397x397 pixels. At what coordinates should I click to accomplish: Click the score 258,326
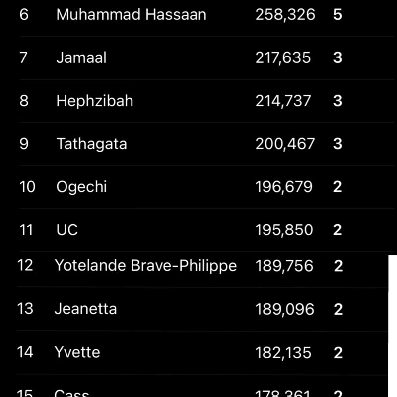285,15
